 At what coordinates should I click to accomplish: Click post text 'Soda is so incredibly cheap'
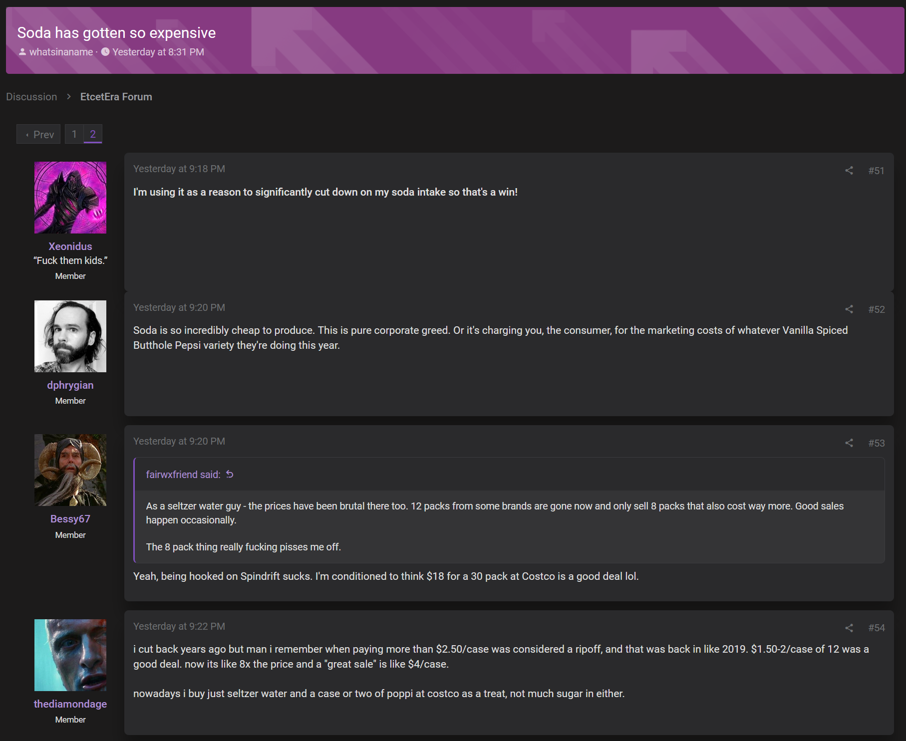click(490, 338)
